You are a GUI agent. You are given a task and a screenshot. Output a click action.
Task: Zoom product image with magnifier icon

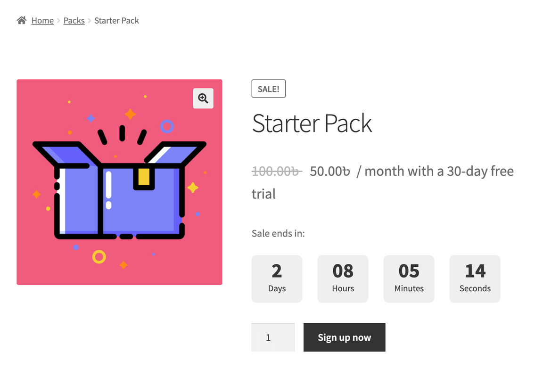click(x=203, y=98)
